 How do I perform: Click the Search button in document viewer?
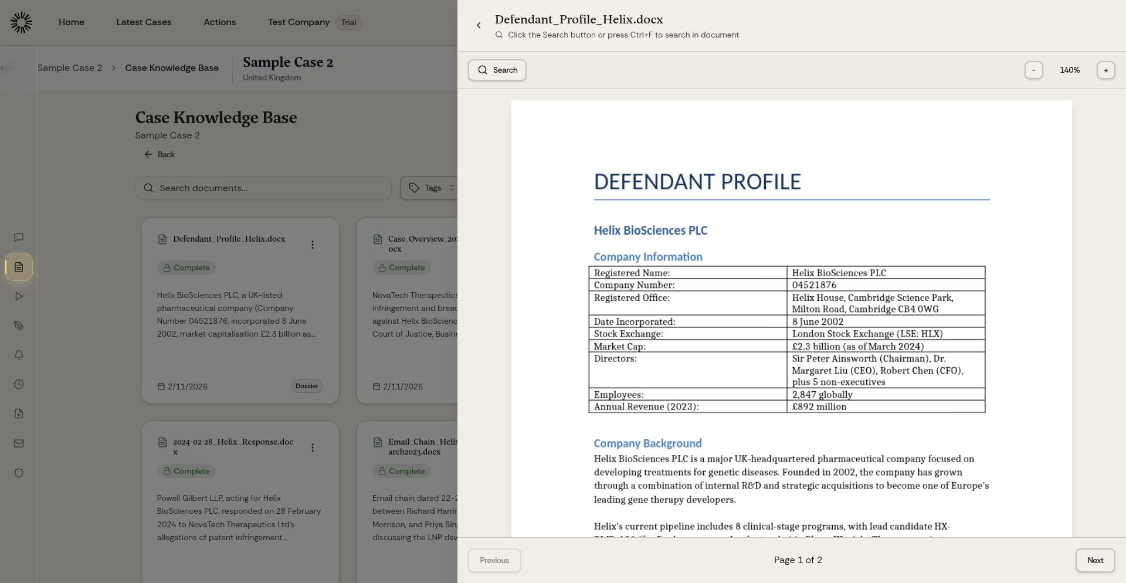pos(497,70)
